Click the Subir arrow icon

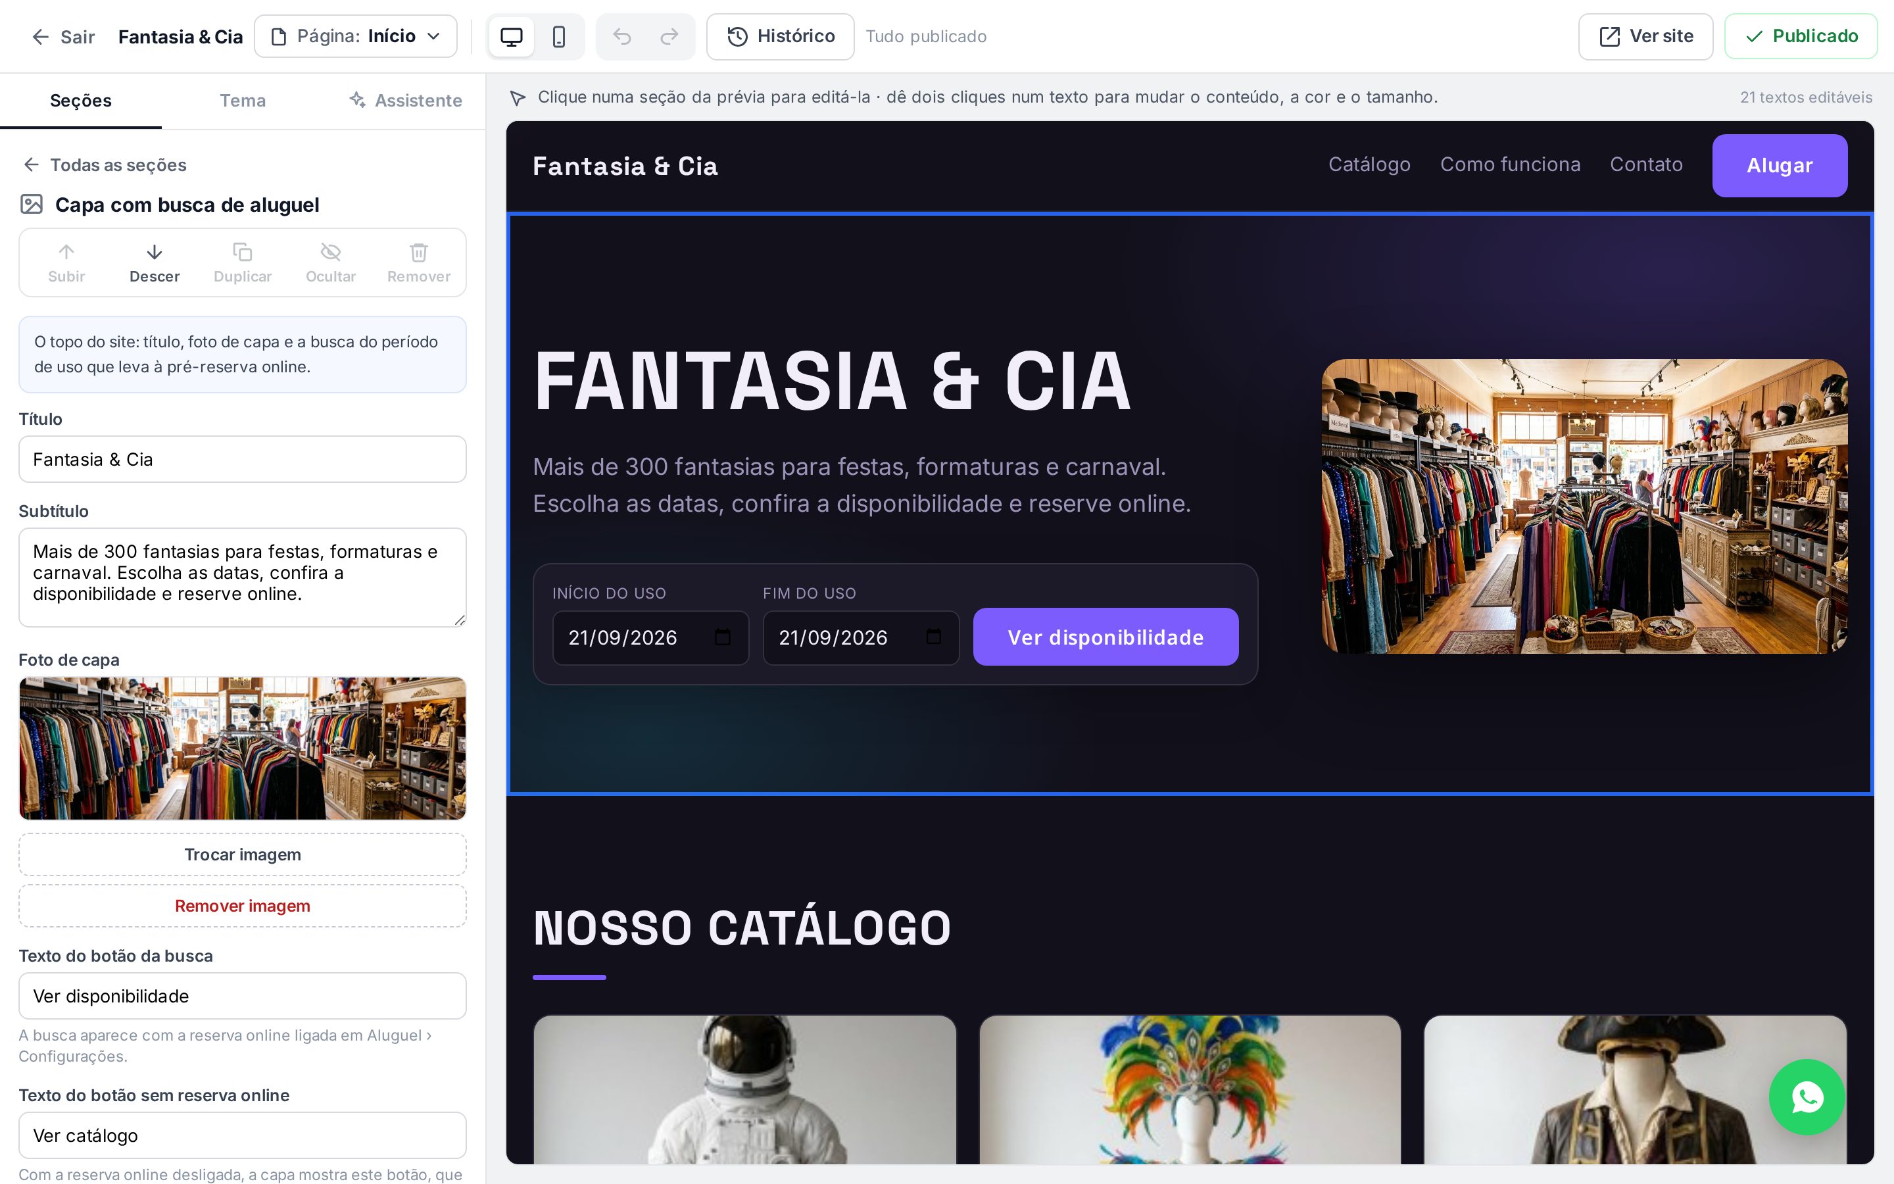66,251
